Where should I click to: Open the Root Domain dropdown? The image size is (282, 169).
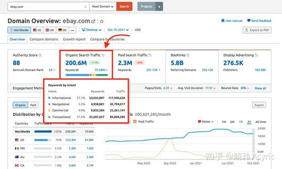pyautogui.click(x=103, y=7)
